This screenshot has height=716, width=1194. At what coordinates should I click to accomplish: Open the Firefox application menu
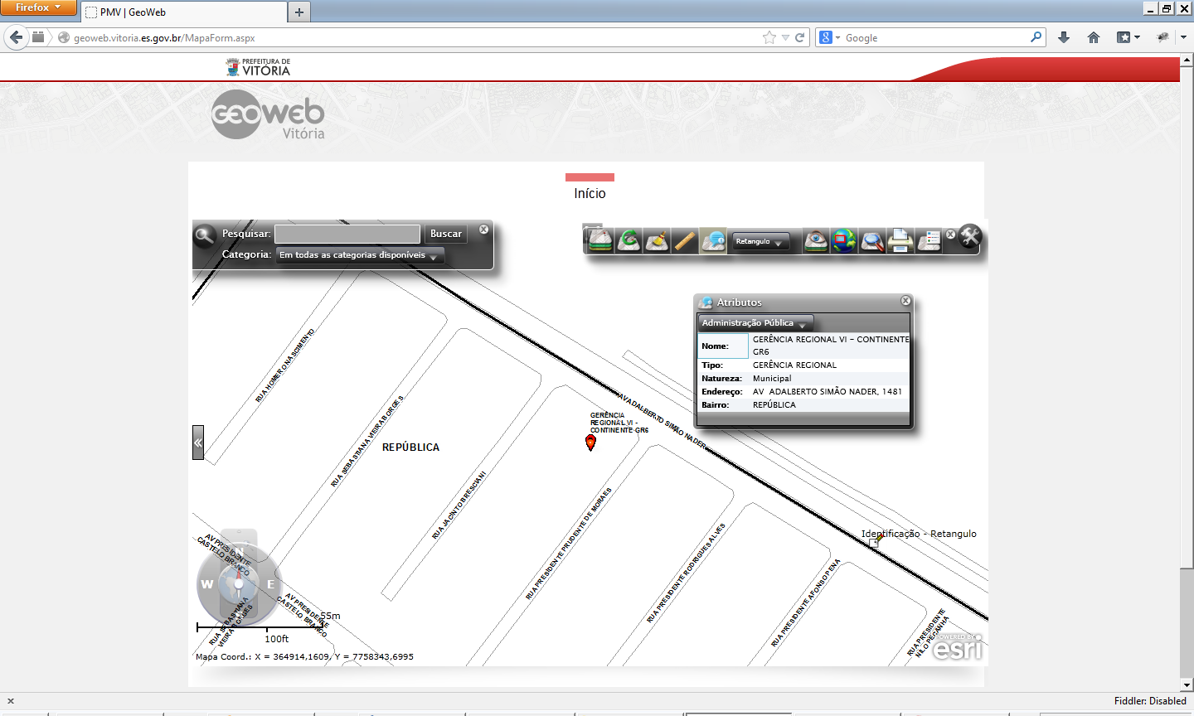coord(38,7)
